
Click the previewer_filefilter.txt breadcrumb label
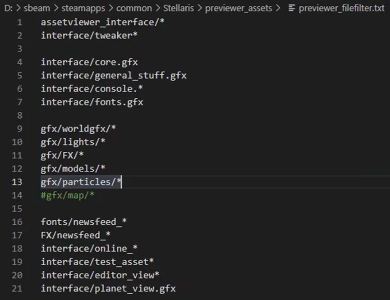tap(342, 8)
